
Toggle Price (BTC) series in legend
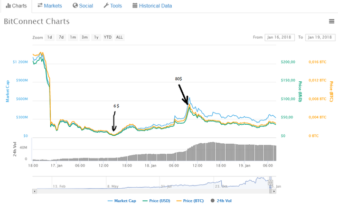click(190, 201)
